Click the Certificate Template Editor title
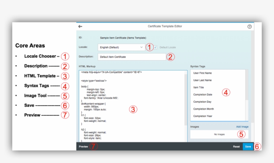274x163 pixels. (165, 26)
